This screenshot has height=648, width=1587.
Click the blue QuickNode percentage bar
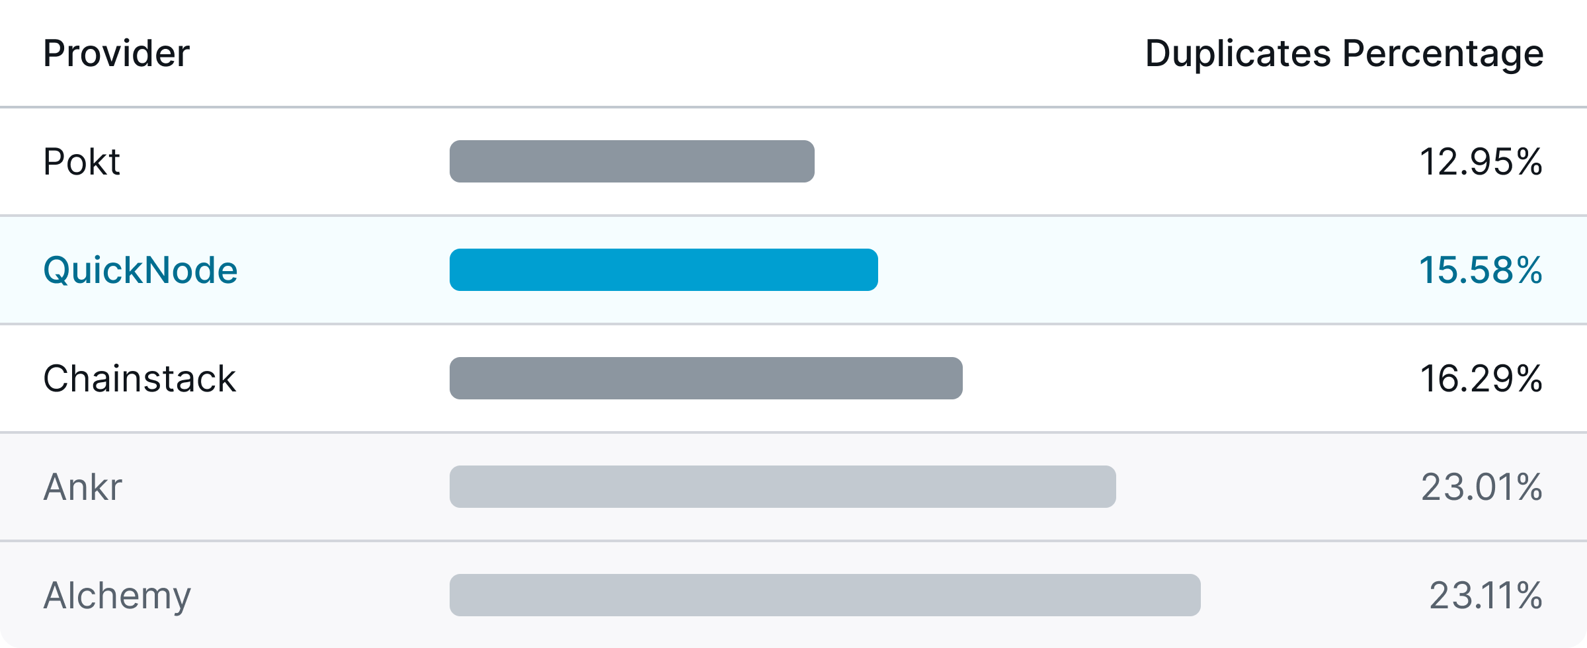[664, 270]
